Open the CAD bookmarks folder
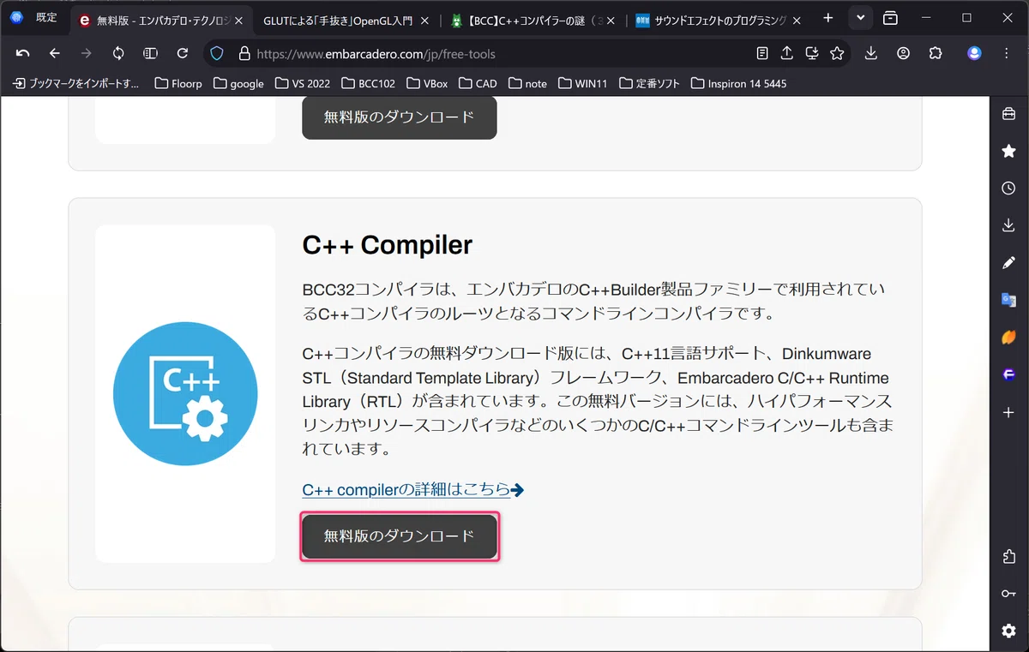The image size is (1029, 652). click(x=478, y=83)
